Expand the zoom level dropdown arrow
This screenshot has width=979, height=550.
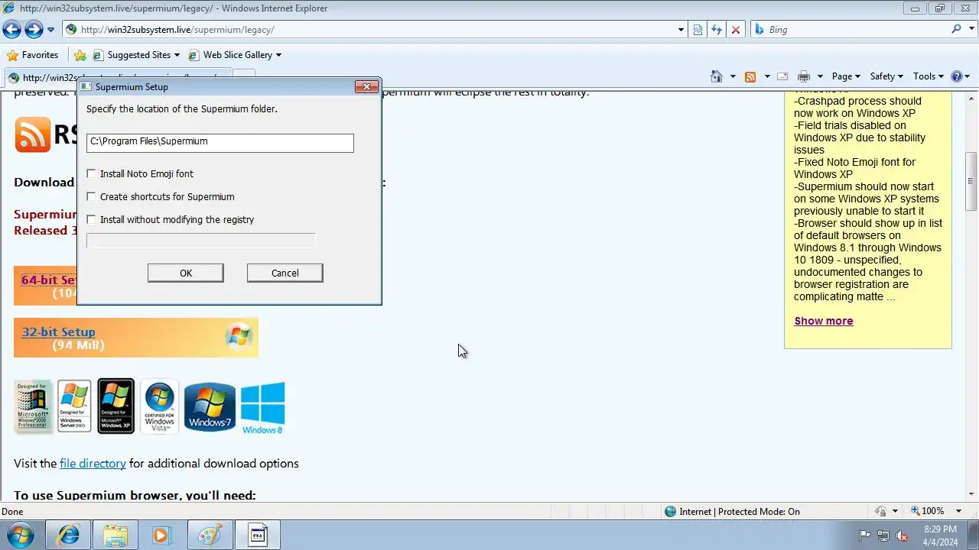(x=959, y=511)
